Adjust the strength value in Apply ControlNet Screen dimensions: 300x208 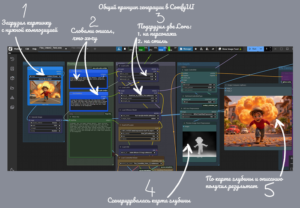tap(198, 84)
